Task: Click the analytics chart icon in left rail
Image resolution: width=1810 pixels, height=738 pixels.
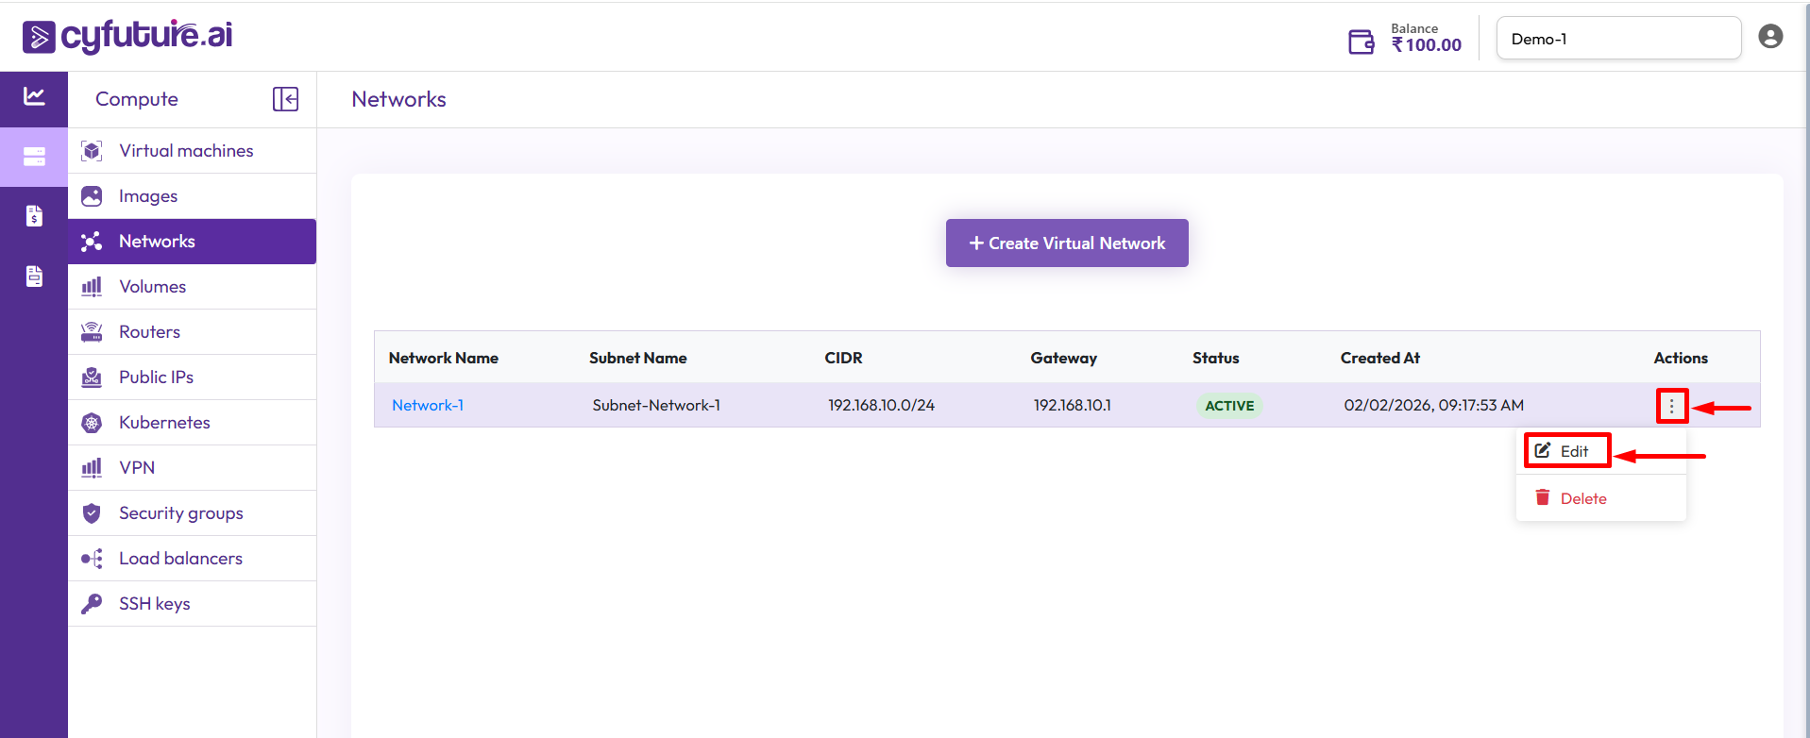Action: [34, 96]
